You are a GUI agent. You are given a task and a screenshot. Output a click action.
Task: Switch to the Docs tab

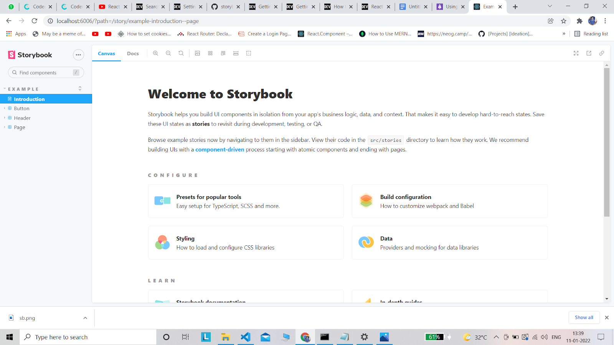[x=133, y=54]
